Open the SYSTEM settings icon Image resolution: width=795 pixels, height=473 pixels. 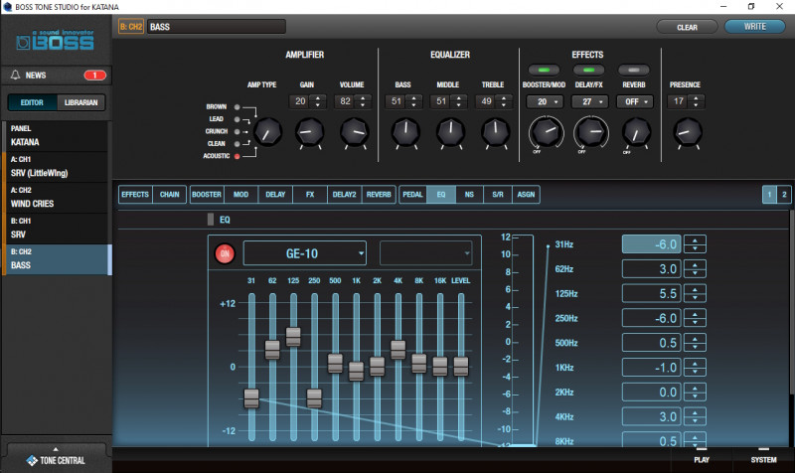coord(763,453)
